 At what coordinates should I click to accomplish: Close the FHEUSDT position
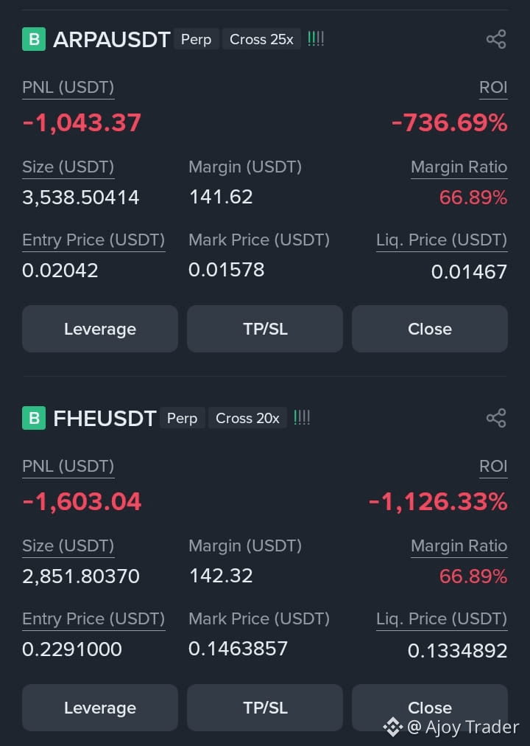(430, 708)
